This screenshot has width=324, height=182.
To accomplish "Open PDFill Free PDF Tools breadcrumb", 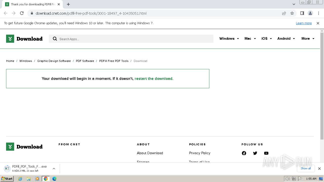I will 114,61.
